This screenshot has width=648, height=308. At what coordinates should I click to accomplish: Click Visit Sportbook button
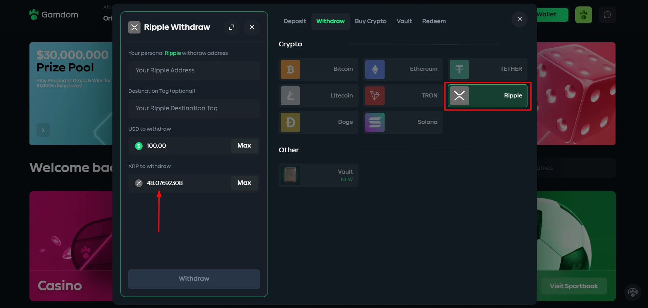(x=574, y=286)
